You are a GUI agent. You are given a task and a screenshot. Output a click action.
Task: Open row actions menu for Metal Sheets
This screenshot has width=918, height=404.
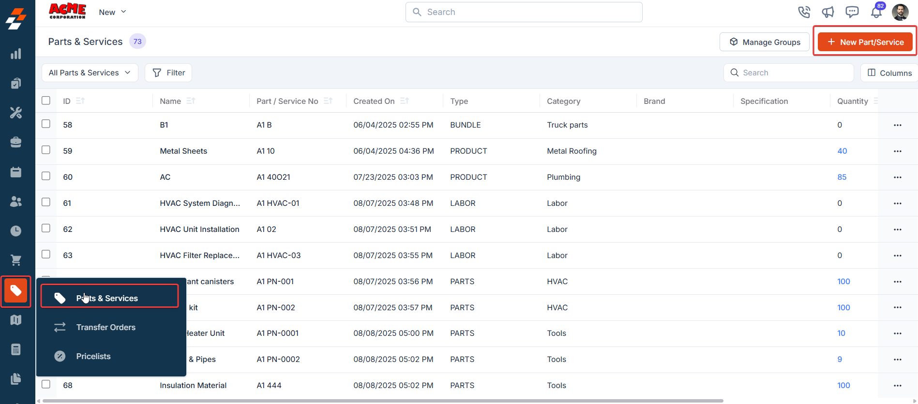click(898, 151)
